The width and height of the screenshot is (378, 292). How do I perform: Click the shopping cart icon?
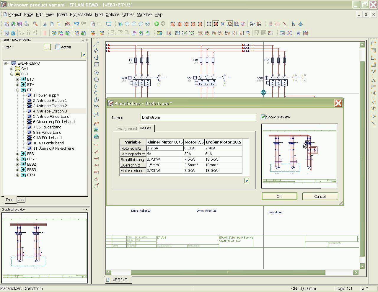(299, 33)
